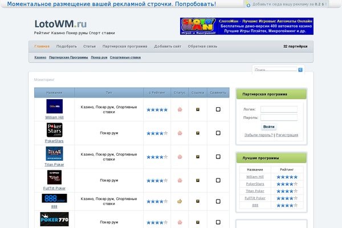The image size is (342, 228).
Task: Click ad icon beside 'Добавьте сюда вашу рекламу'
Action: [248, 5]
